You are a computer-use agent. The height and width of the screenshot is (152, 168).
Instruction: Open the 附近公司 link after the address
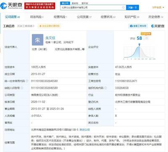coord(85,130)
